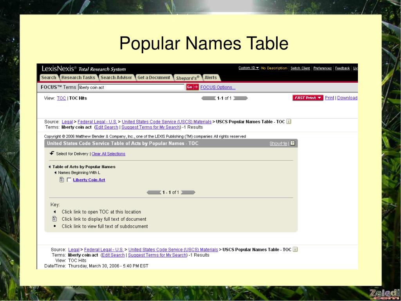Image resolution: width=401 pixels, height=301 pixels.
Task: Click the date text Thursday, March 30, 2006
Action: 94,266
